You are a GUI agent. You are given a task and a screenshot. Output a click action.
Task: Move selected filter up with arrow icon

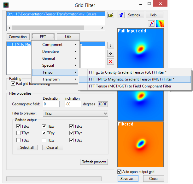(x=111, y=45)
